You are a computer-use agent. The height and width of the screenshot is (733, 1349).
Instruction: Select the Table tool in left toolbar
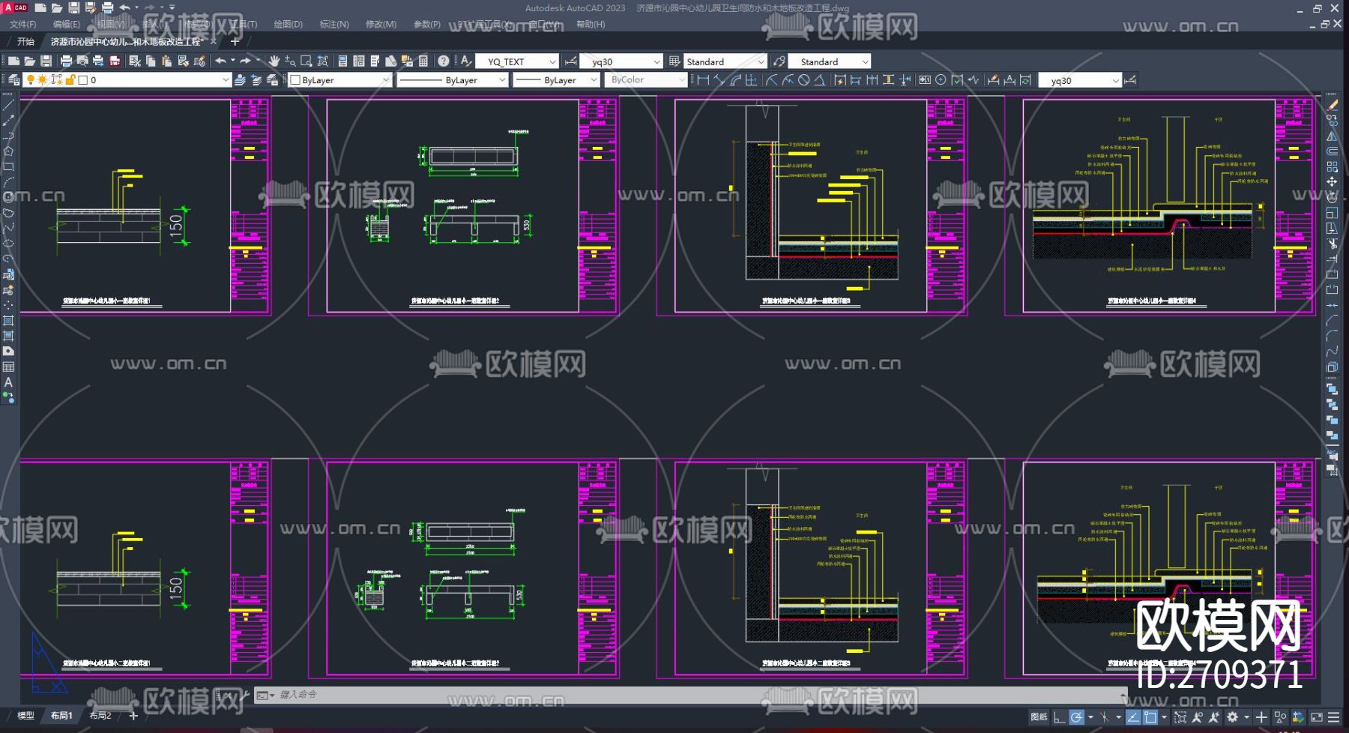coord(8,366)
